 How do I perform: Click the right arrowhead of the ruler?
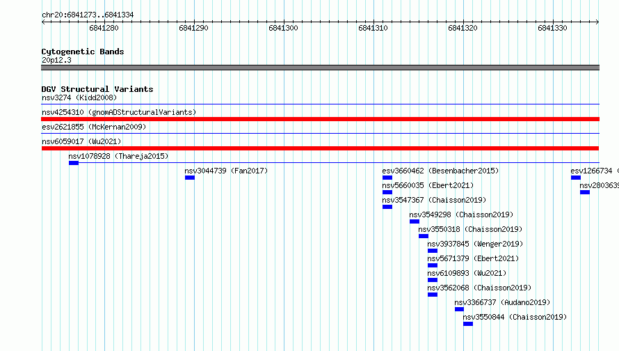click(x=597, y=22)
